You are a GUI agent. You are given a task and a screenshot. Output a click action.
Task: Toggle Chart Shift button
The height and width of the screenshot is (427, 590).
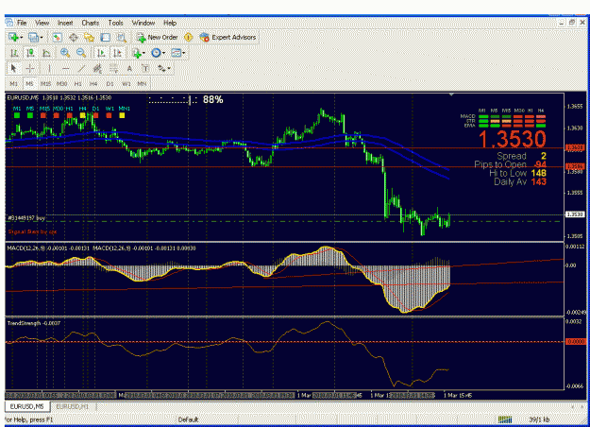[117, 53]
